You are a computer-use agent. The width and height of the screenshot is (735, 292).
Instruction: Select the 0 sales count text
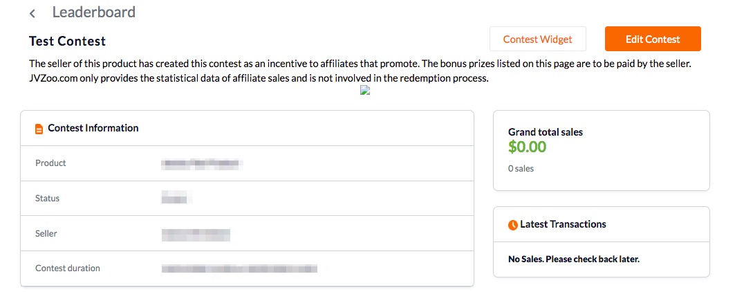click(x=521, y=169)
